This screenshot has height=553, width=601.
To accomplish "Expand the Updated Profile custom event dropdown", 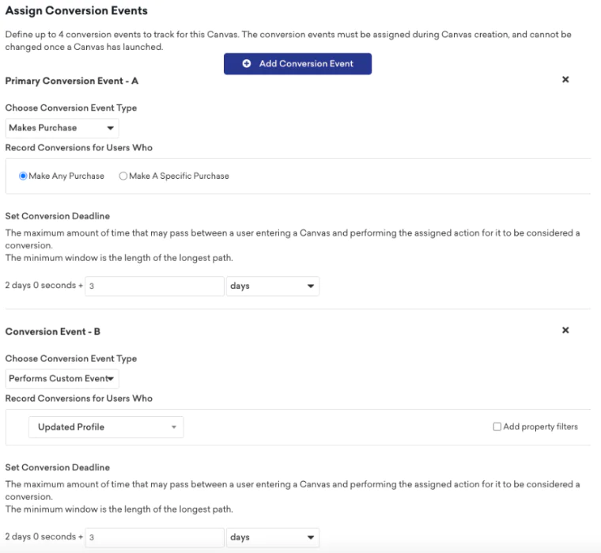I will pyautogui.click(x=105, y=427).
